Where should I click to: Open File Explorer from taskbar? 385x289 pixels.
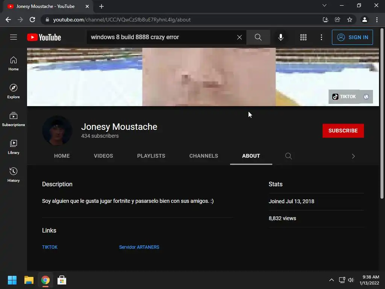[29, 280]
